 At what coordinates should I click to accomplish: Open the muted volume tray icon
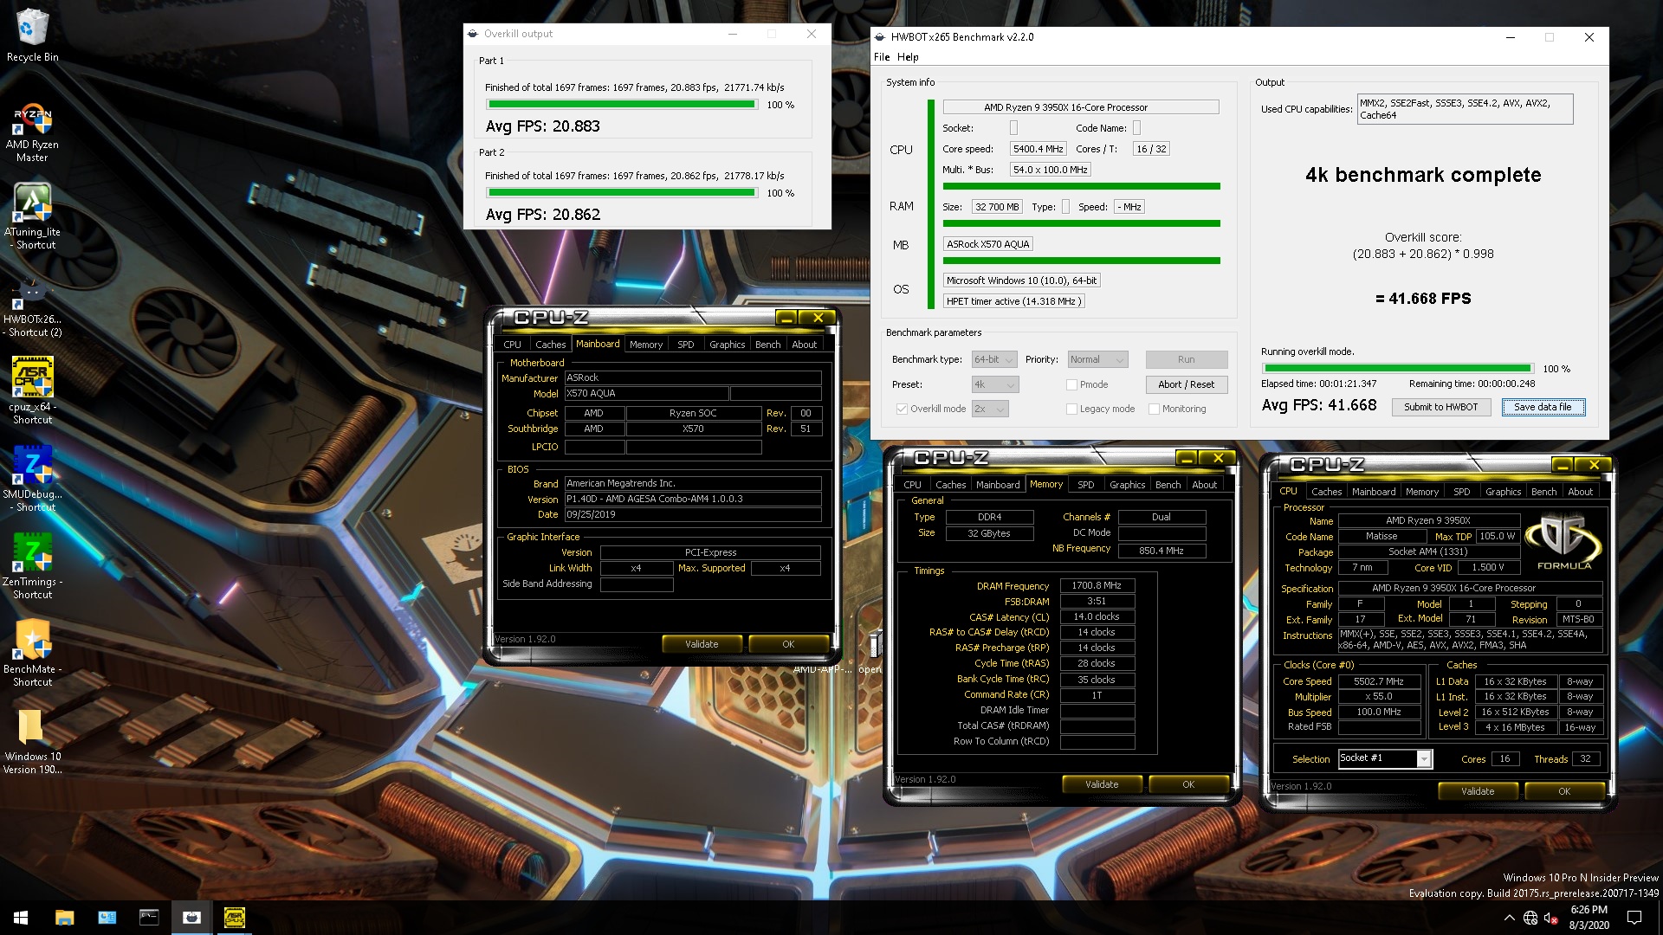point(1552,918)
